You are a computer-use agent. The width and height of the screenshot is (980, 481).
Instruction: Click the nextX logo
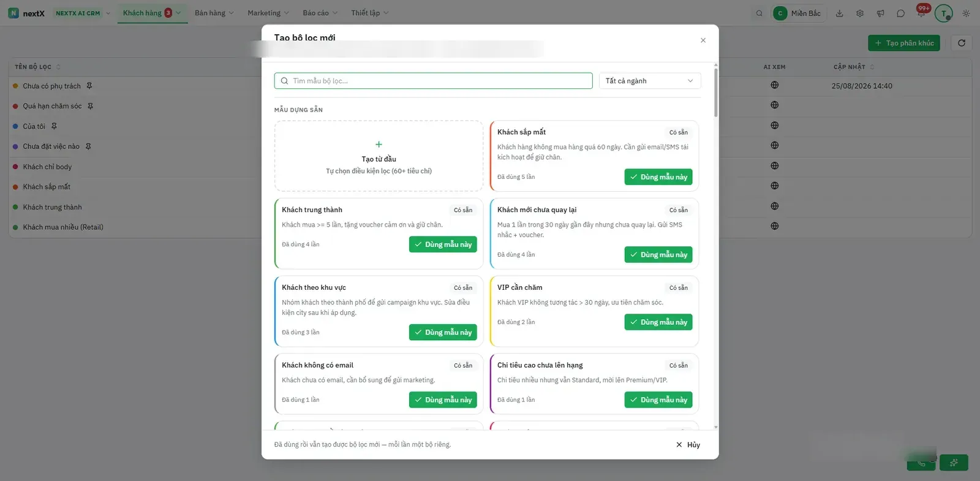pos(26,13)
